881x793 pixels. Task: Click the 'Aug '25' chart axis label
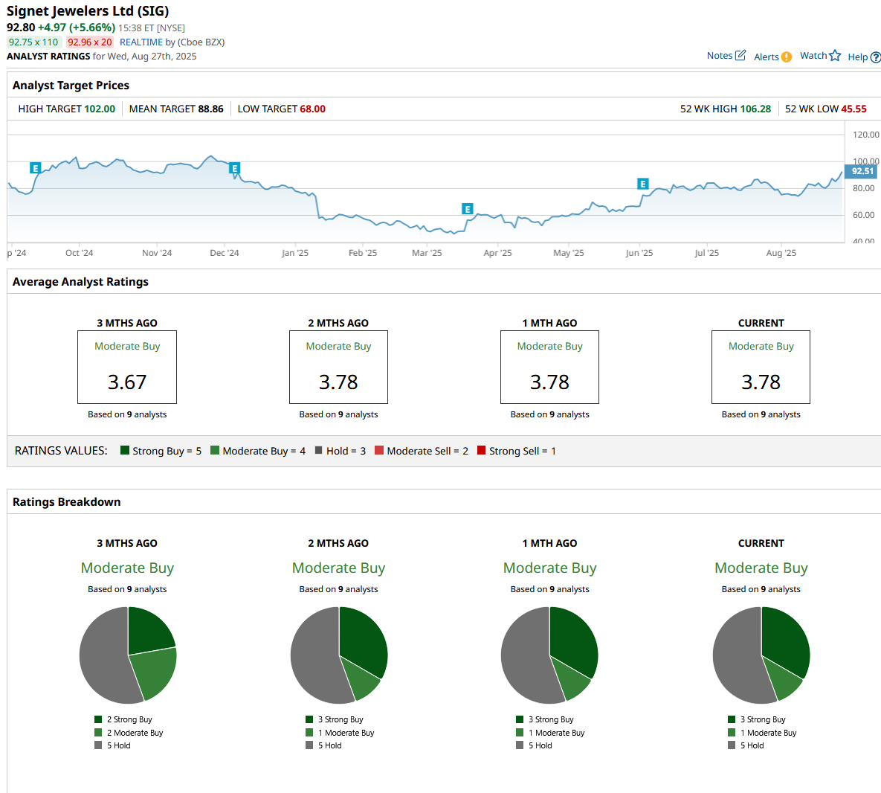[x=781, y=253]
